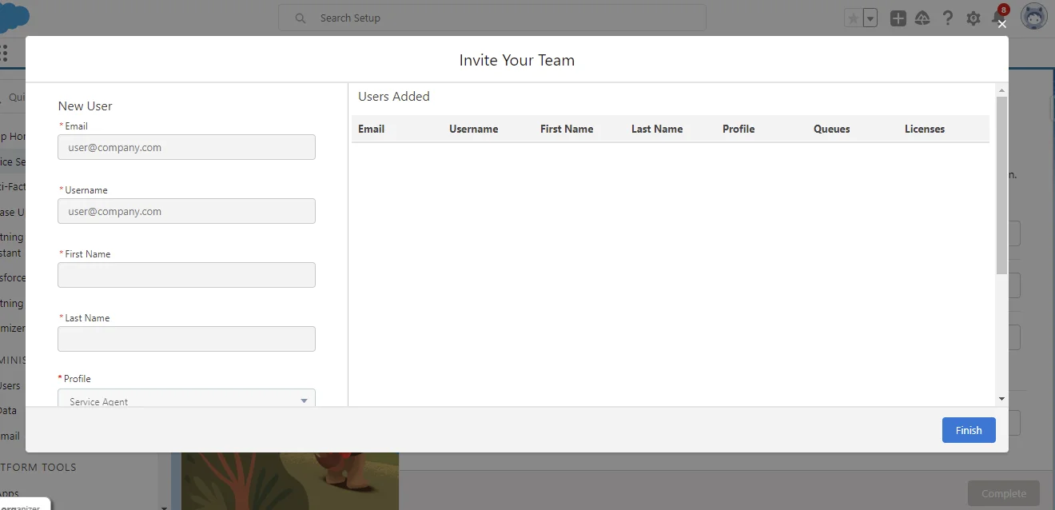
Task: Click the First Name input field
Action: (x=186, y=275)
